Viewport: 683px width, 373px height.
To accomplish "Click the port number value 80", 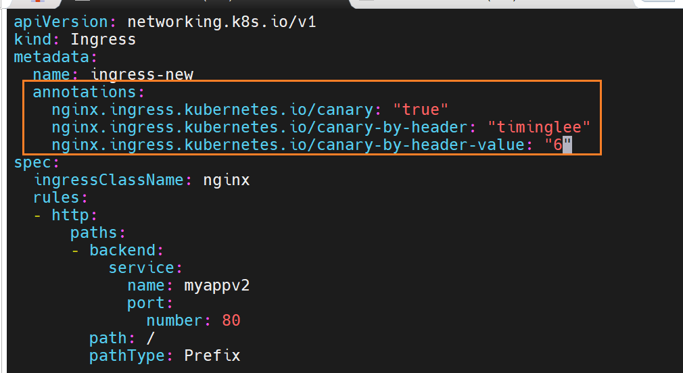I will 231,321.
